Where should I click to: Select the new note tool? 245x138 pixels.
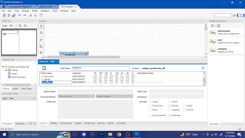click(41, 52)
